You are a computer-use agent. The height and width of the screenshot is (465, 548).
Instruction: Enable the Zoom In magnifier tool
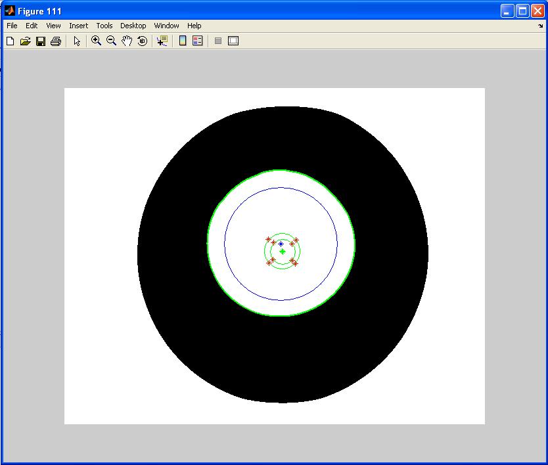tap(96, 41)
